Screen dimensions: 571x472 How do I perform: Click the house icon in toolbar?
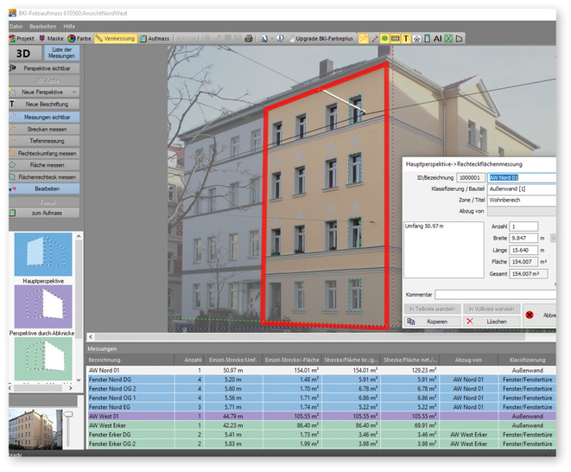pos(416,39)
